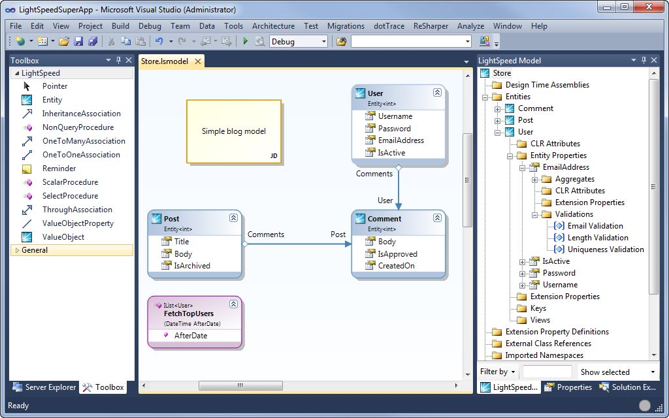Collapse the FetchTopUsers procedure shape
Image resolution: width=669 pixels, height=418 pixels.
(233, 304)
